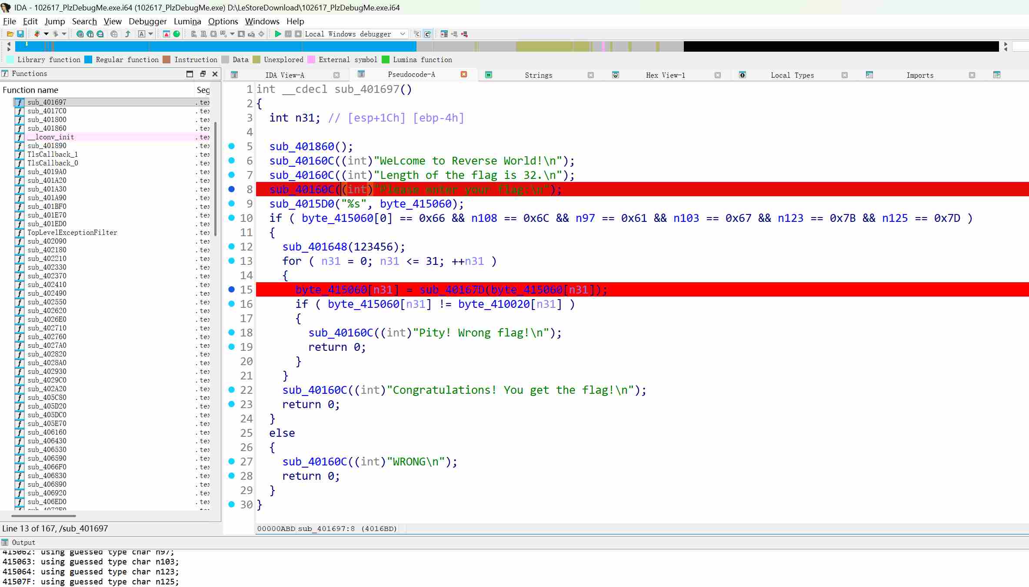The height and width of the screenshot is (587, 1029).
Task: Click the navigation band blue region
Action: [217, 46]
